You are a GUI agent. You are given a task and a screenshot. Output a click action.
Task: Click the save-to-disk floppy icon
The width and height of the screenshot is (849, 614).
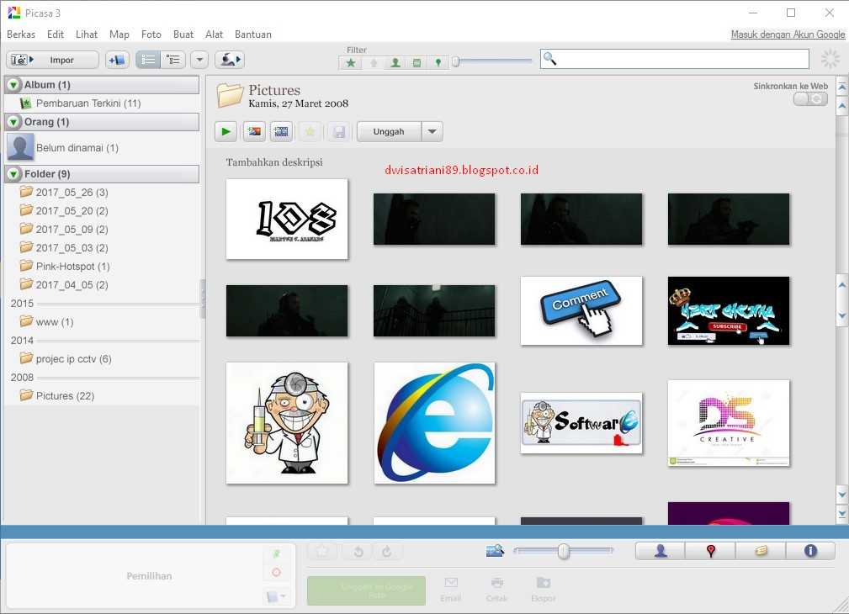[x=339, y=131]
